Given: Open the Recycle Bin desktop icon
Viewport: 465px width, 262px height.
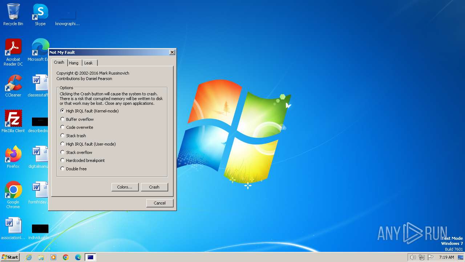Looking at the screenshot, I should (13, 15).
